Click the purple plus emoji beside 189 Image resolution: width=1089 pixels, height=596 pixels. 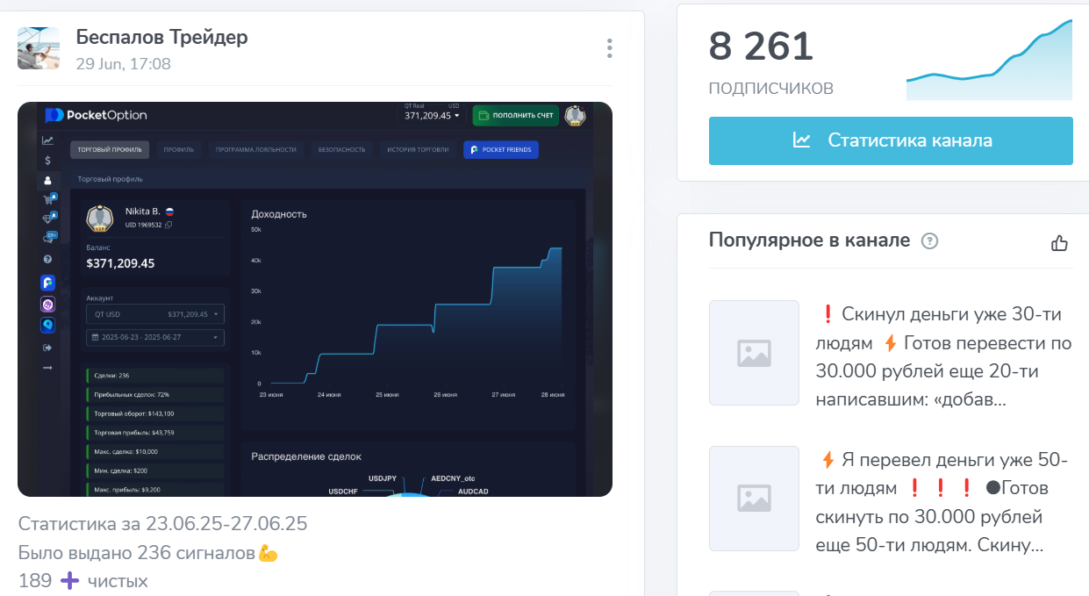tap(69, 581)
